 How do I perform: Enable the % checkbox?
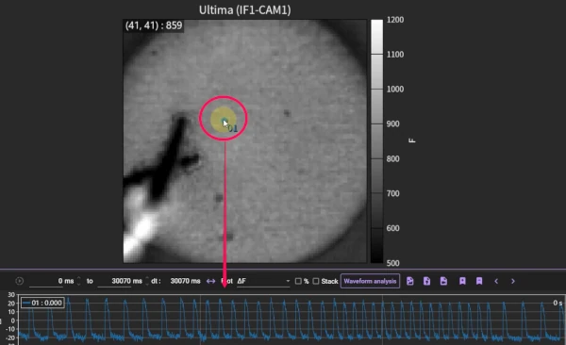pos(298,281)
